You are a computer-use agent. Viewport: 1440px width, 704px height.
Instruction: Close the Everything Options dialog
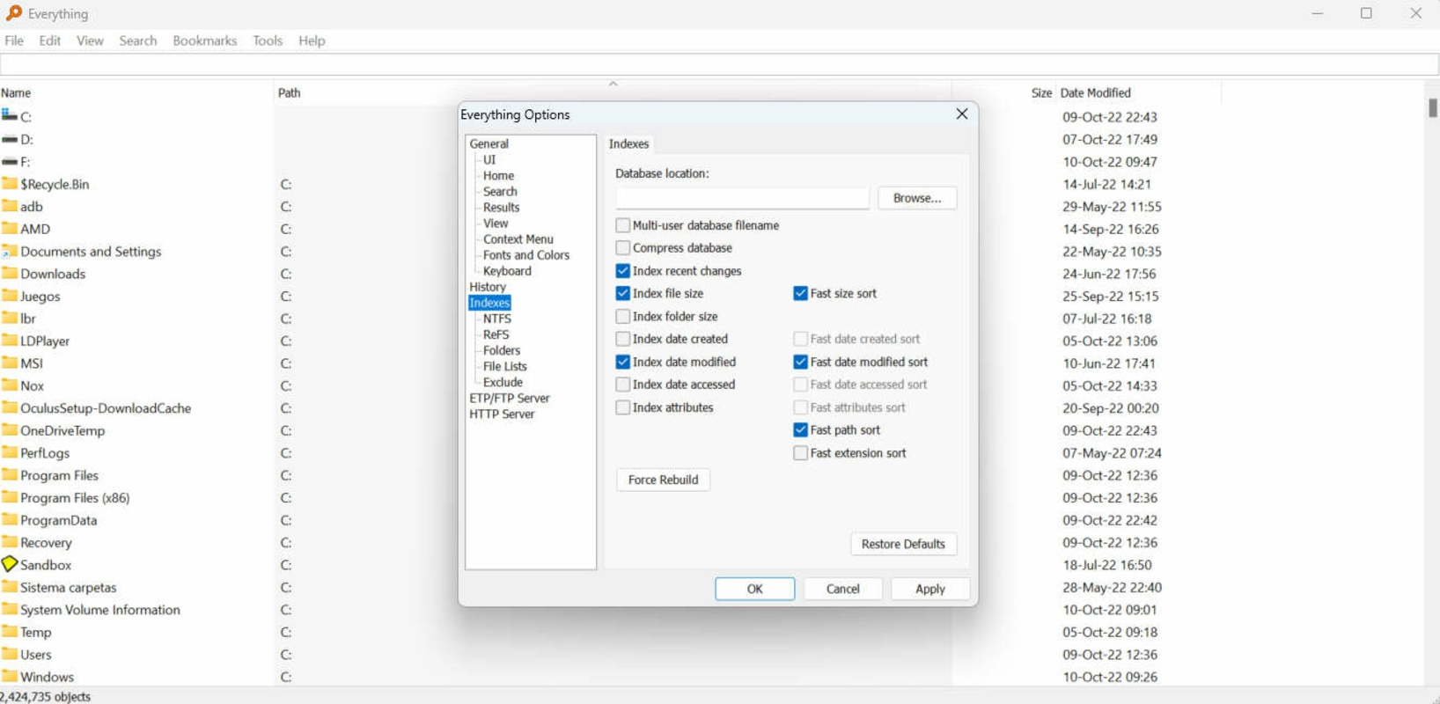tap(962, 114)
